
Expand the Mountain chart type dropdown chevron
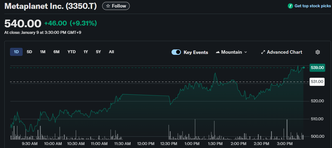(245, 52)
